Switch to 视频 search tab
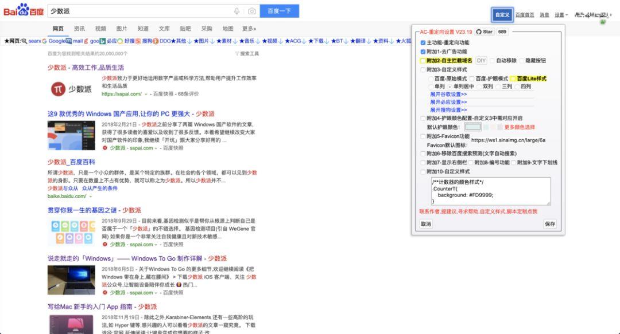This screenshot has width=620, height=334. [100, 29]
